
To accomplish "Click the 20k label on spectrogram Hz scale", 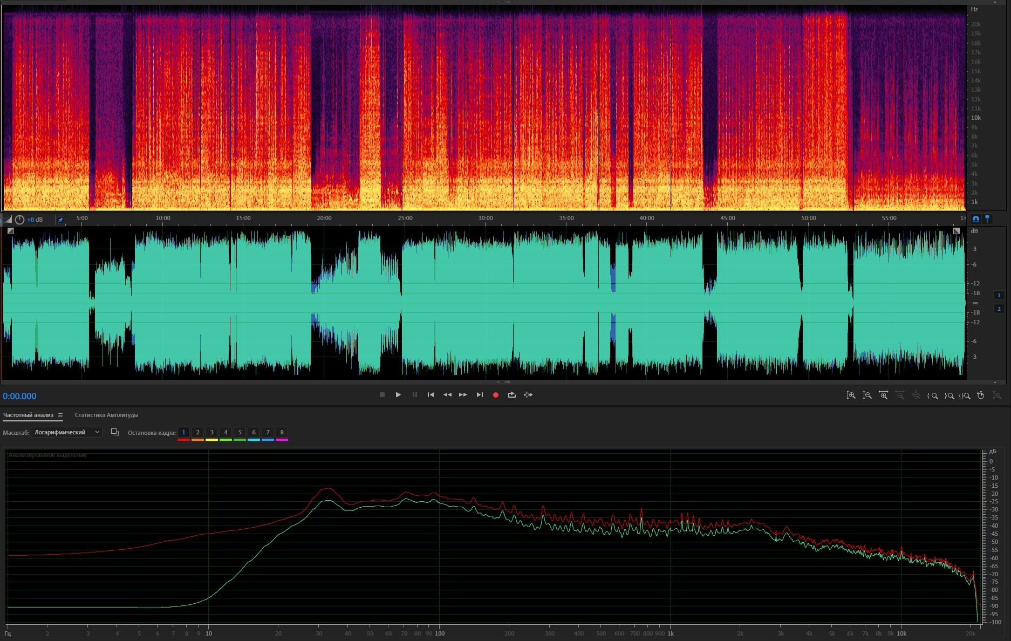I will [x=976, y=24].
